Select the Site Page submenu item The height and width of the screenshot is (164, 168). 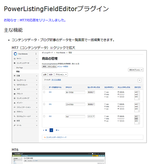click(19, 68)
